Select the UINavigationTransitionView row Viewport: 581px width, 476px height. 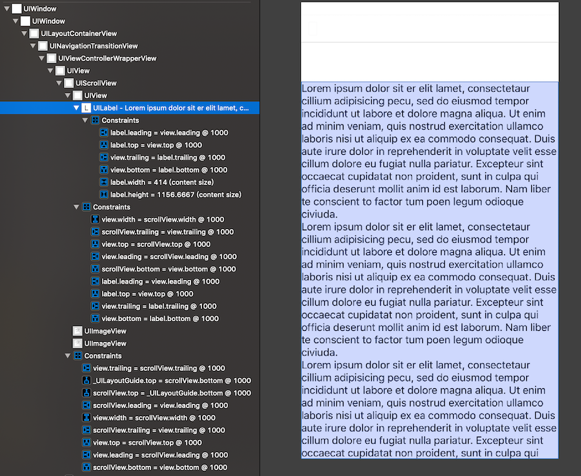[x=130, y=46]
